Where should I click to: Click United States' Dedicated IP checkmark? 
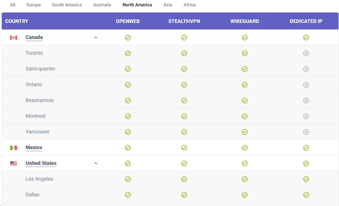click(306, 164)
